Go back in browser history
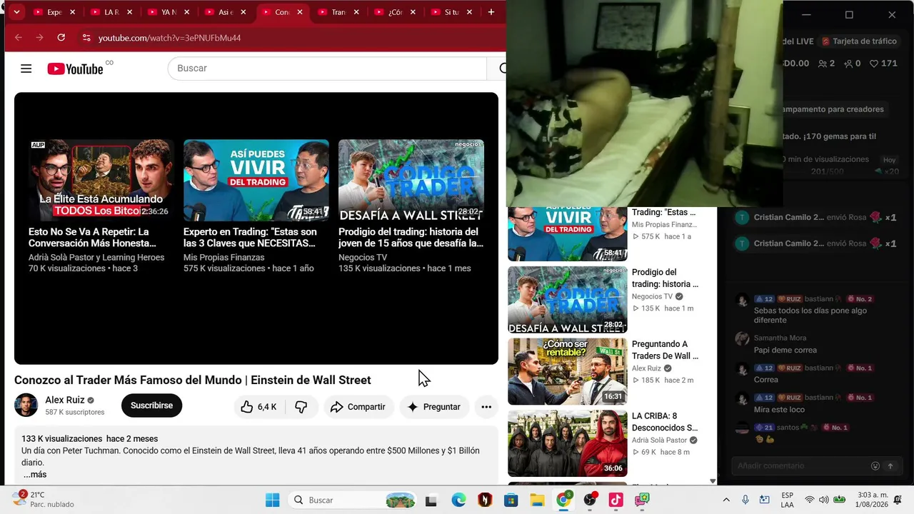 (x=19, y=38)
